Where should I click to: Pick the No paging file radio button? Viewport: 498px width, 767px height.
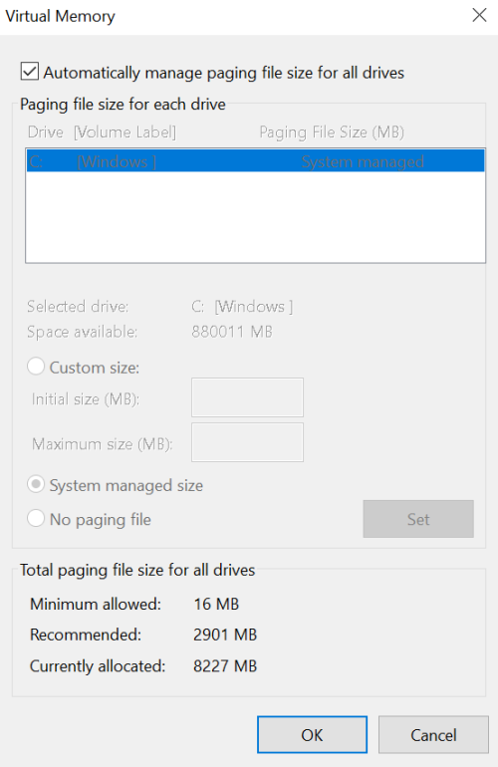36,518
